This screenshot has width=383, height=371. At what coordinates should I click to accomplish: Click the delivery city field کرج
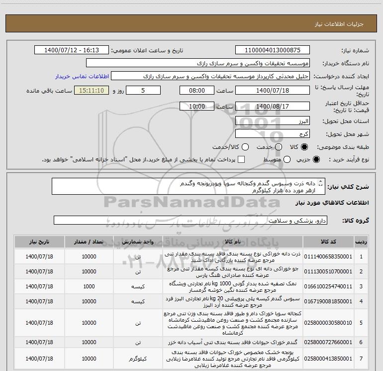tap(273, 134)
